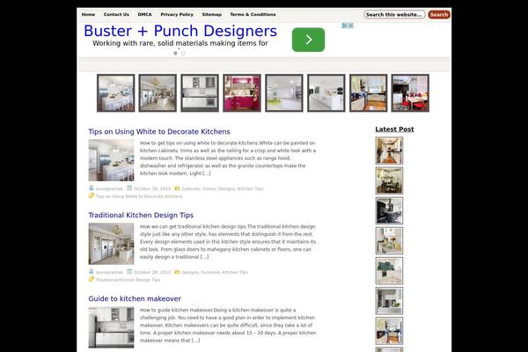Click calendar icon beside October 30, 2013
The height and width of the screenshot is (352, 528).
[129, 188]
